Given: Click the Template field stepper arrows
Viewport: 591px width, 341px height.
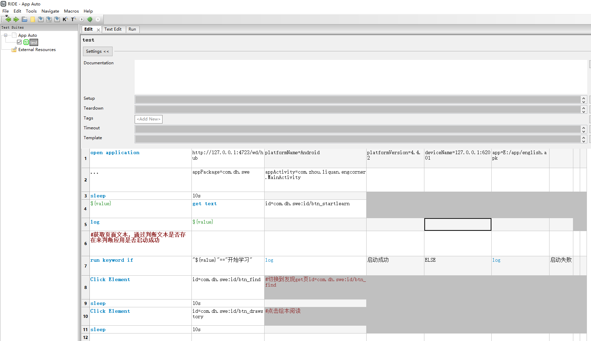Looking at the screenshot, I should pyautogui.click(x=584, y=139).
